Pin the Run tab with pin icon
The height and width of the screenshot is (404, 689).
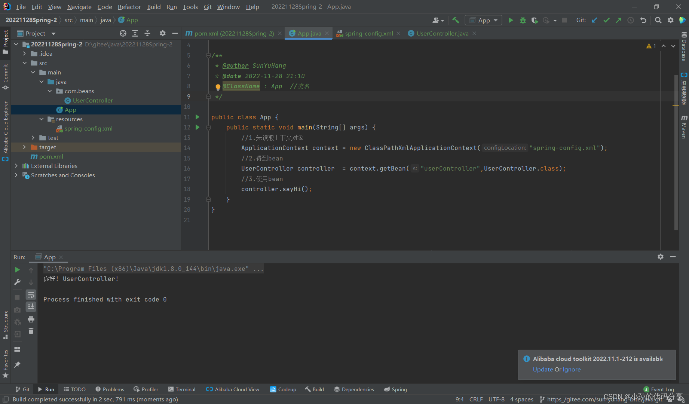[17, 364]
